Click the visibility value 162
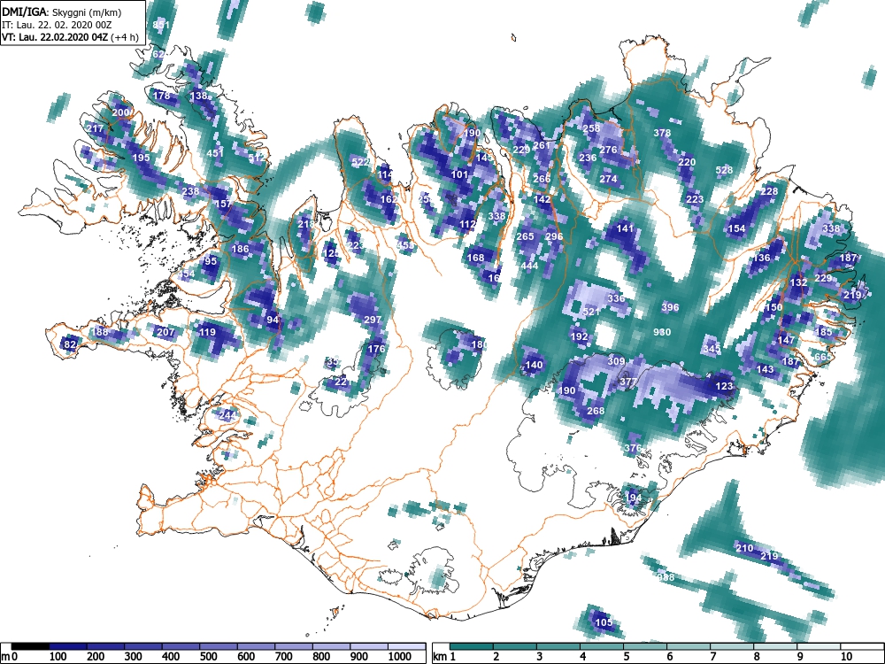The width and height of the screenshot is (885, 664). point(389,199)
